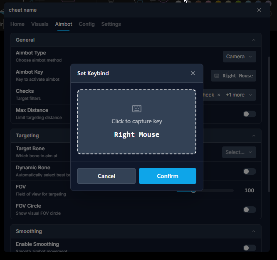This screenshot has width=277, height=260.
Task: Click the keyboard icon in capture area
Action: 137,109
